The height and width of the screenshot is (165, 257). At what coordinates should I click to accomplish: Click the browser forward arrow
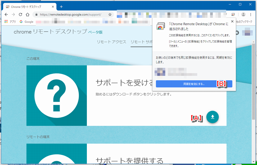coord(13,14)
